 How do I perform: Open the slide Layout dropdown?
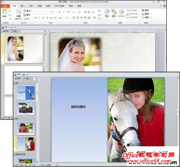pos(28,11)
